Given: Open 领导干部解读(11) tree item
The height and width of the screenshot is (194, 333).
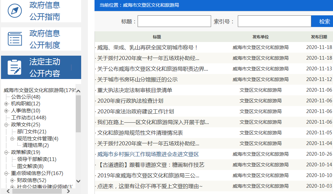Looking at the screenshot, I should (37, 159).
